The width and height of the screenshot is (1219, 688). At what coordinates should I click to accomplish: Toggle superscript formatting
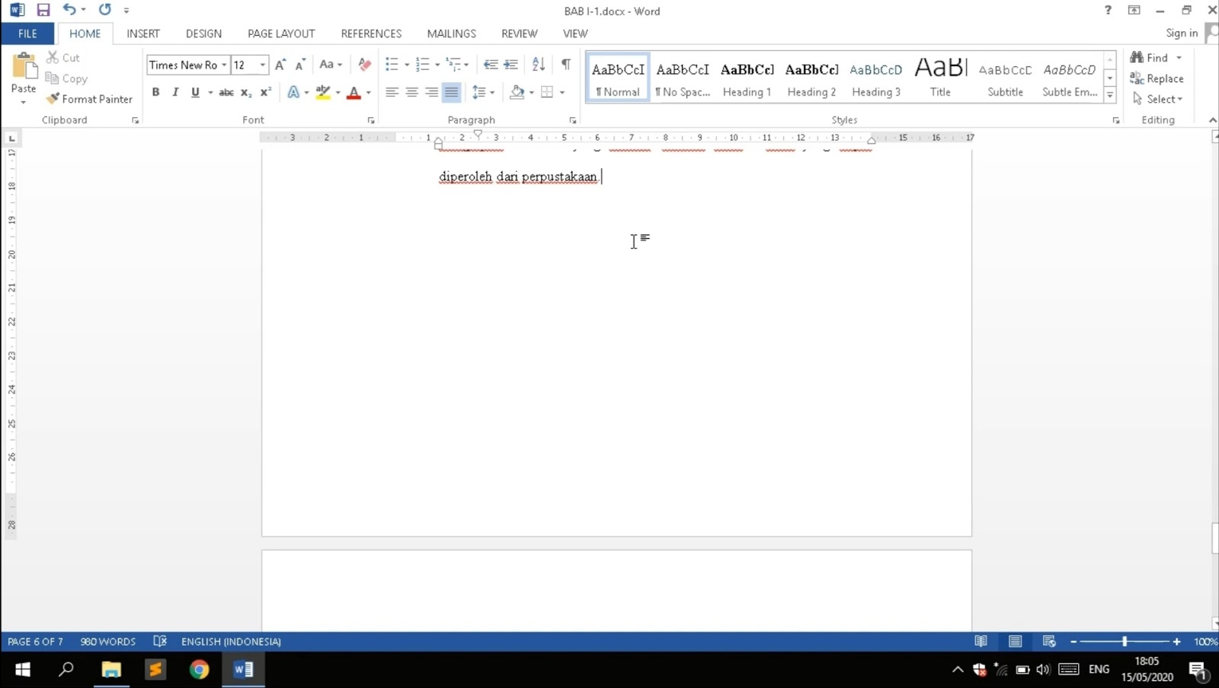[x=266, y=92]
